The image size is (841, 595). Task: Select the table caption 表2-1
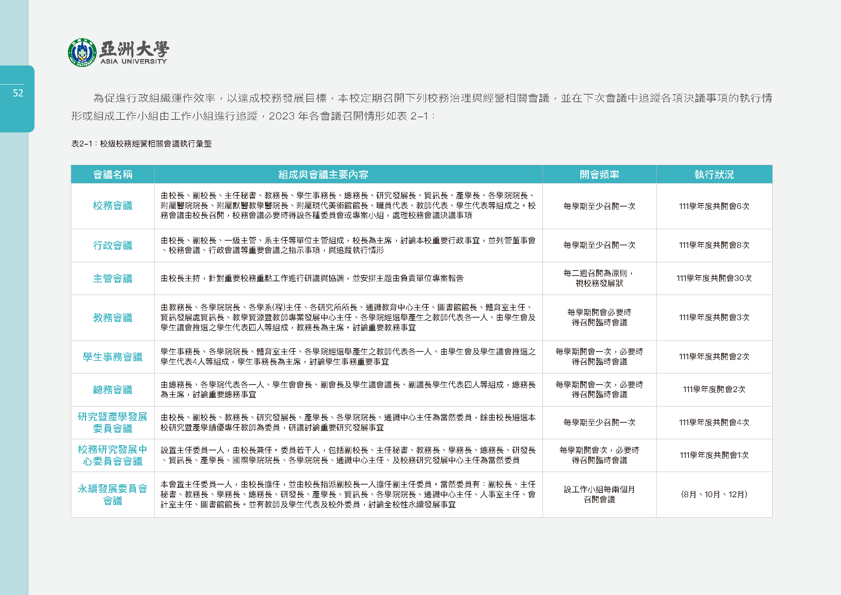(141, 144)
